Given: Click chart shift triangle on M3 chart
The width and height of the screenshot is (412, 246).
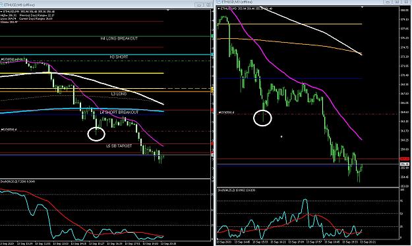Looking at the screenshot, I should point(363,7).
